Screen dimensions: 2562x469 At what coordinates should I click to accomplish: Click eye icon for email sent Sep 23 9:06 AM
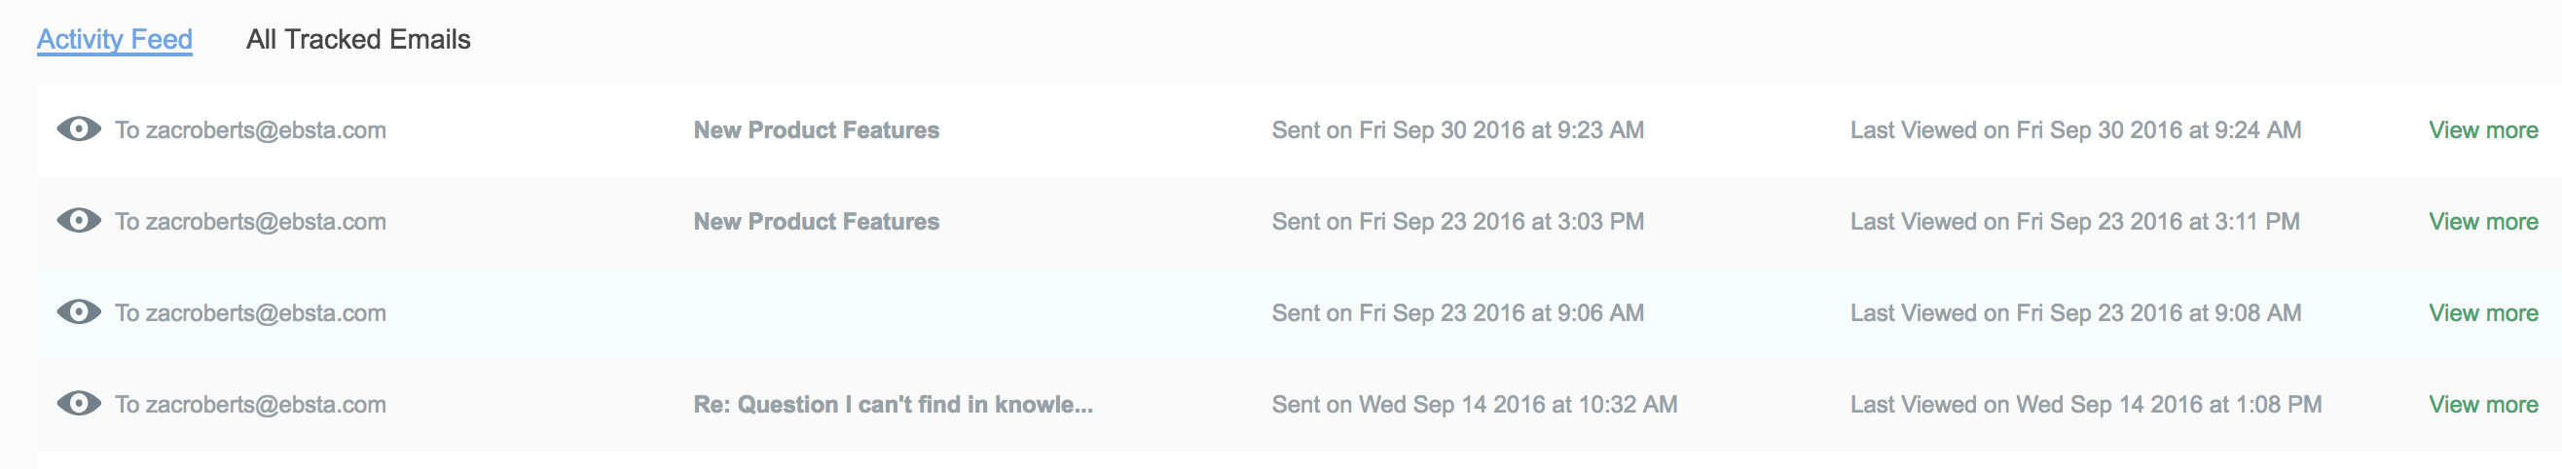click(79, 312)
